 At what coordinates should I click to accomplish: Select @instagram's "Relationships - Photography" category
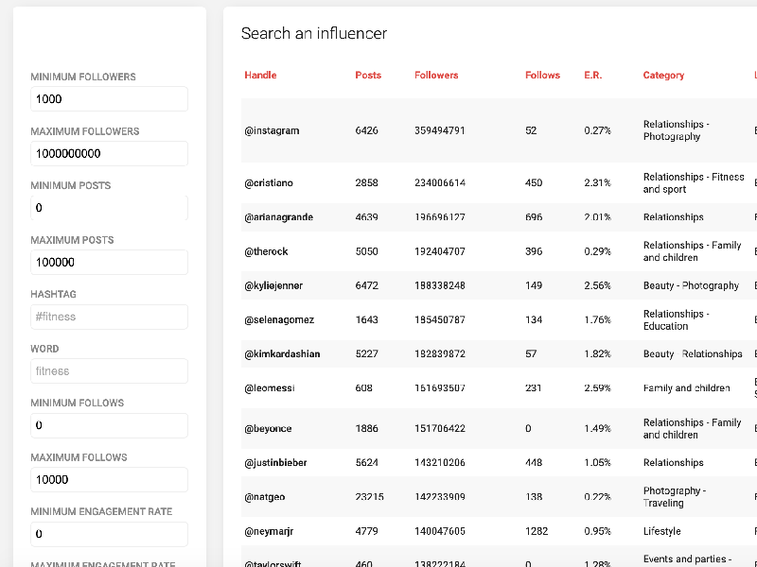676,130
